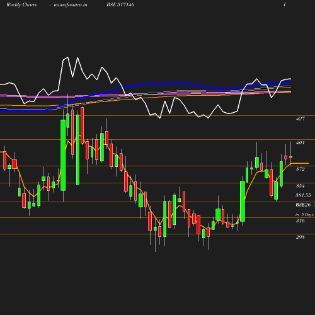
Task: Click the 'in 5 Days' label
Action: (304, 215)
